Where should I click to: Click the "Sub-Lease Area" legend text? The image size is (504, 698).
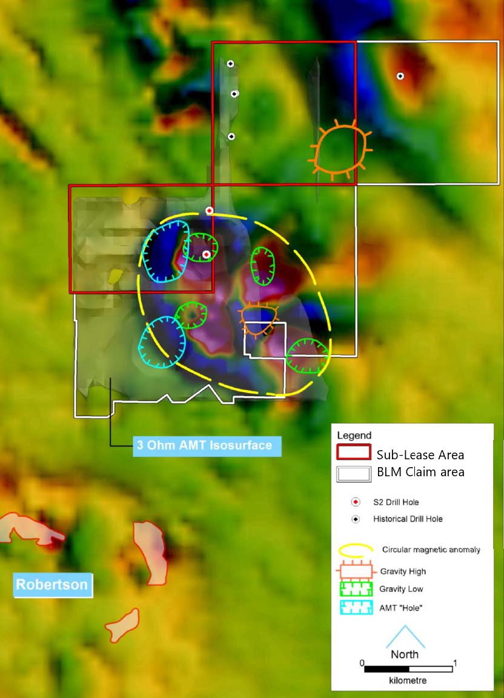pos(420,455)
